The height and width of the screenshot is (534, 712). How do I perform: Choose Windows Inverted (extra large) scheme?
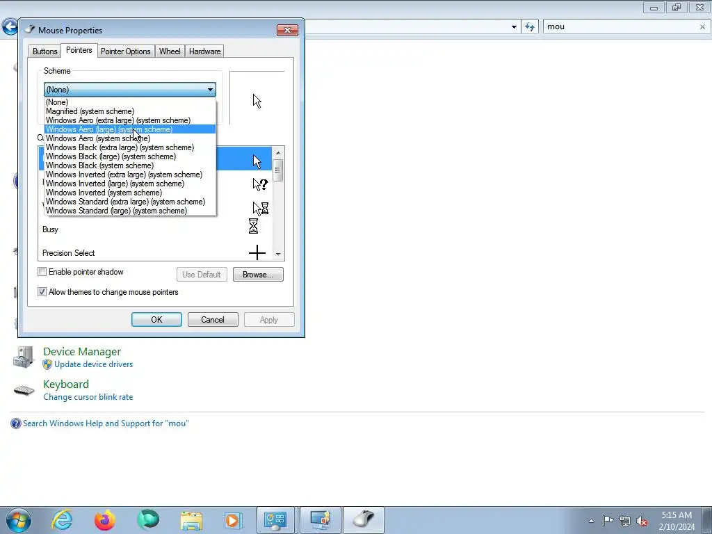click(x=130, y=175)
